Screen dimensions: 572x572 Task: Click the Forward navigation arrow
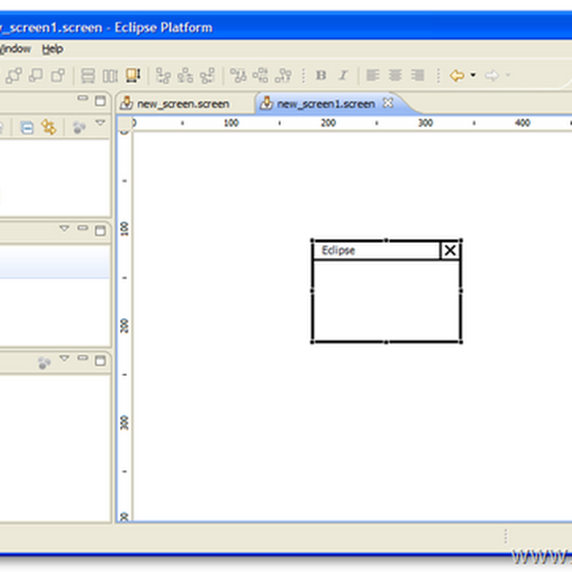point(493,74)
